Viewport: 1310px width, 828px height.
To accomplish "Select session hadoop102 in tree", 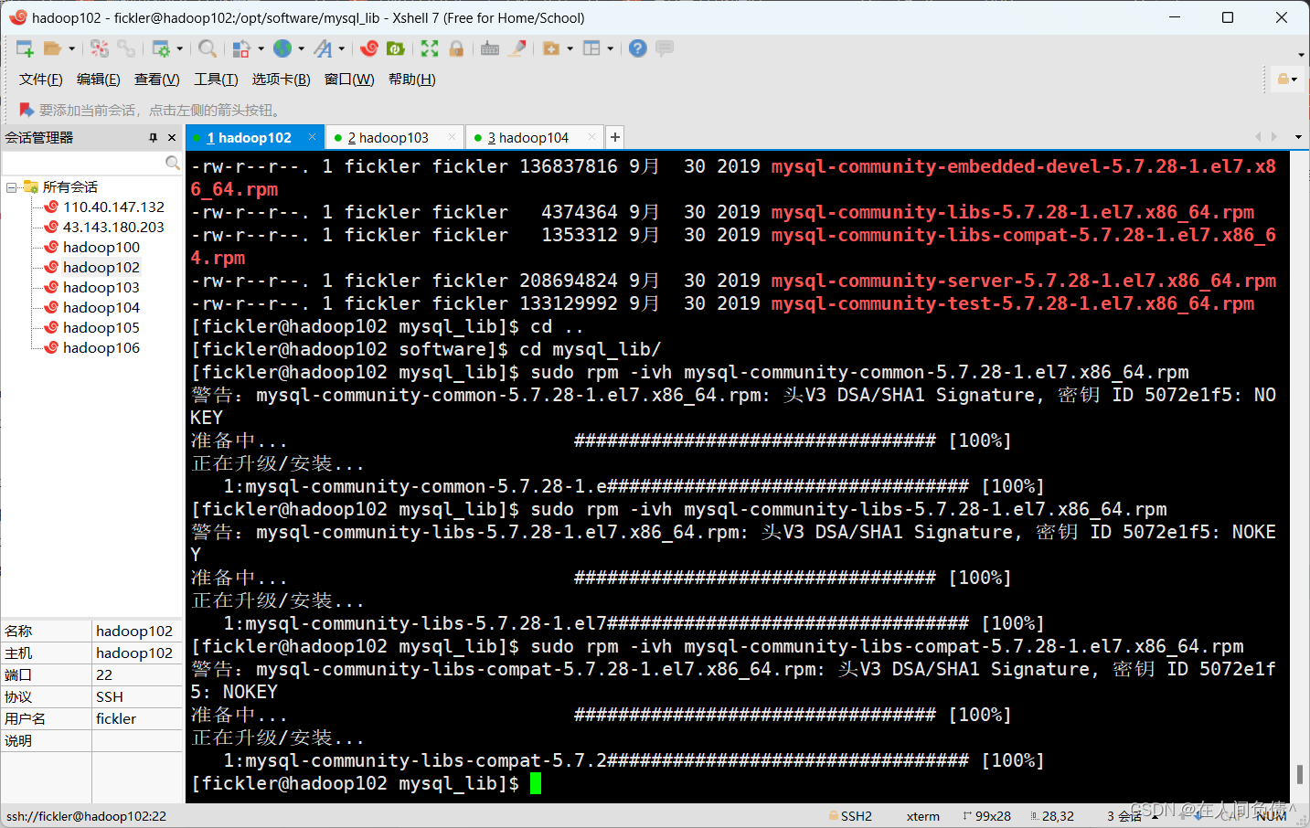I will coord(101,268).
